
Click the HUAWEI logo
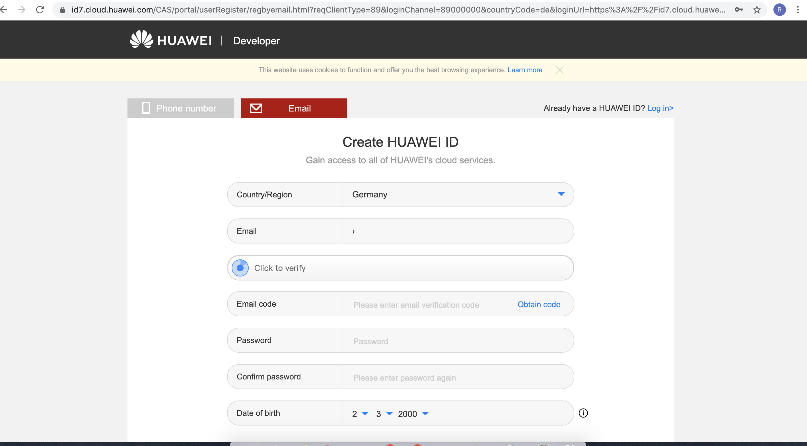171,40
